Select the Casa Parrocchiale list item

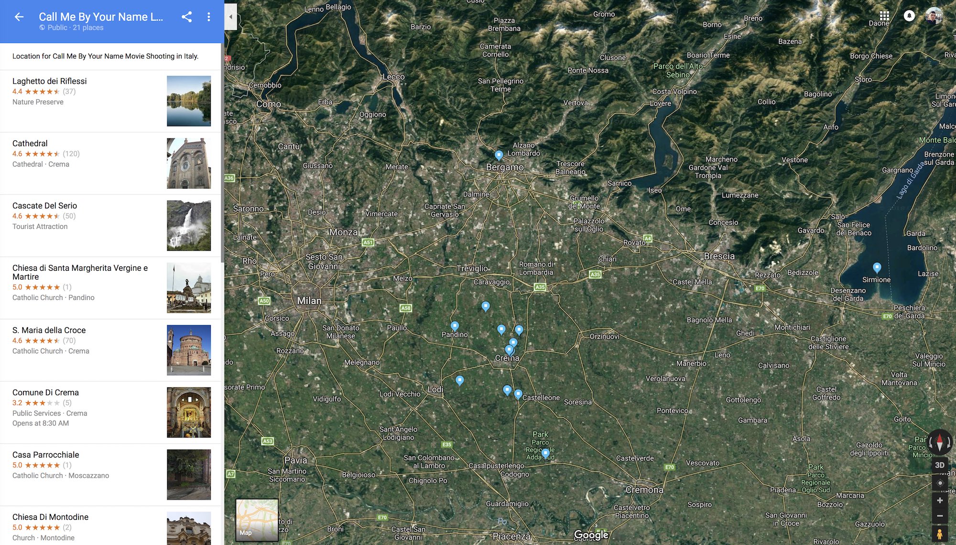coord(110,475)
